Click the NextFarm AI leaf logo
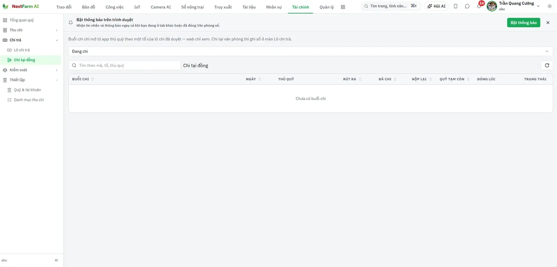This screenshot has height=267, width=557. pos(6,7)
